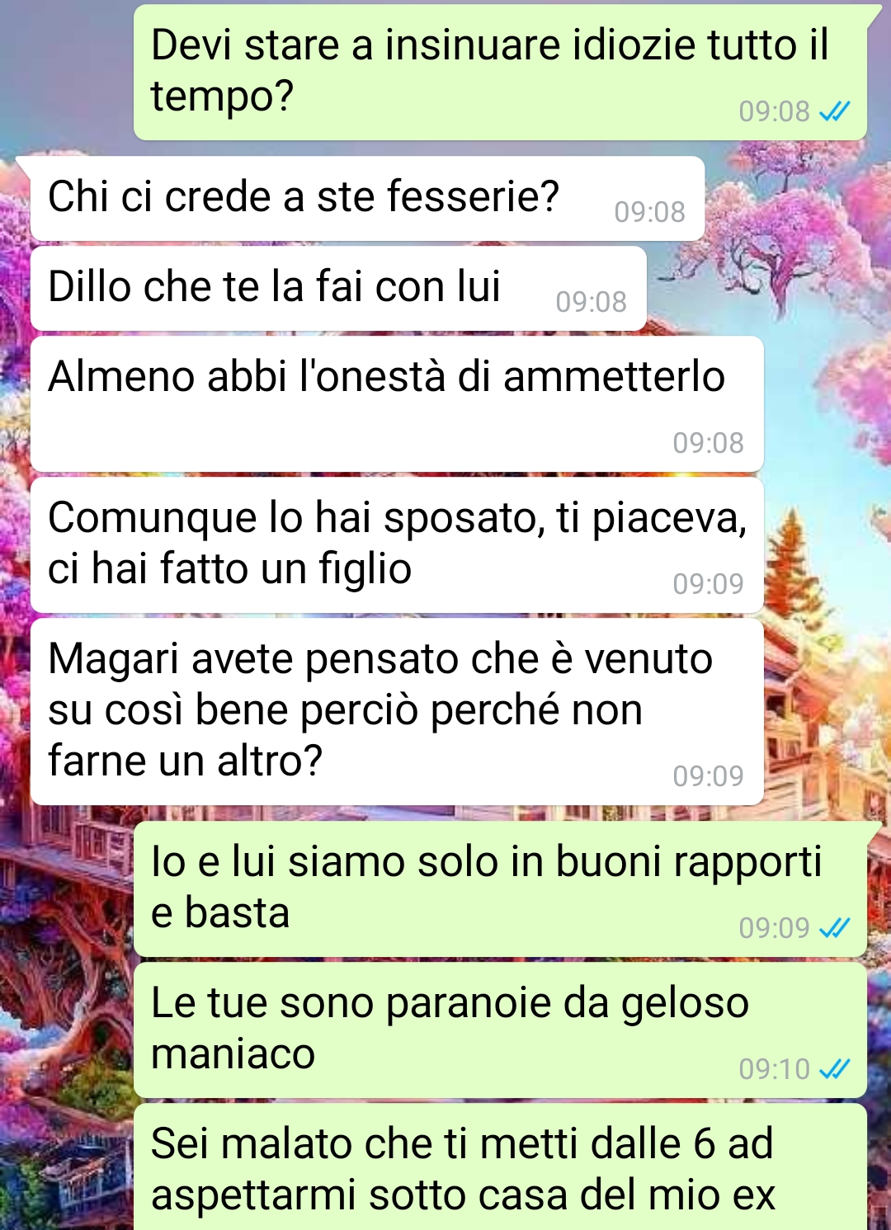
Task: Select message 'Chi ci crede a ste fesserie?'
Action: pos(368,199)
